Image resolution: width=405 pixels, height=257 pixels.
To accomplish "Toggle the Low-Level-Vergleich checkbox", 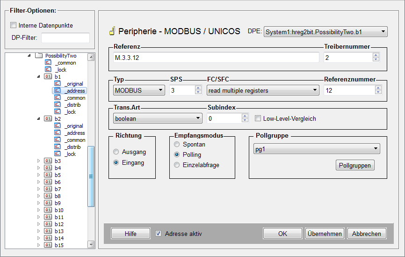I will tap(258, 118).
